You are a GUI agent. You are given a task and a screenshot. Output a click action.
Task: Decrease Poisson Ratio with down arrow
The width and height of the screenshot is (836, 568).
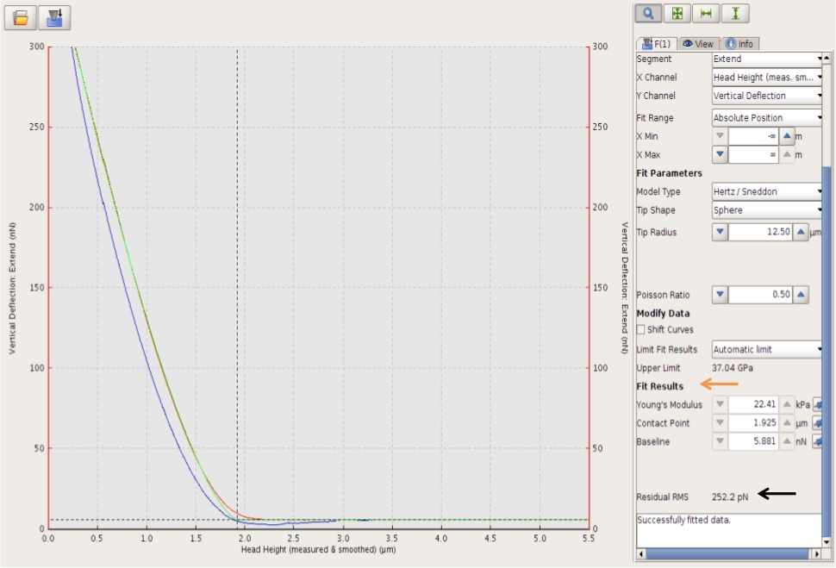pyautogui.click(x=721, y=295)
